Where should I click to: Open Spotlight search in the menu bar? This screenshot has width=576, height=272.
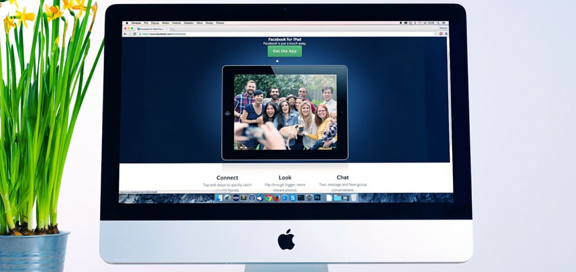click(438, 23)
